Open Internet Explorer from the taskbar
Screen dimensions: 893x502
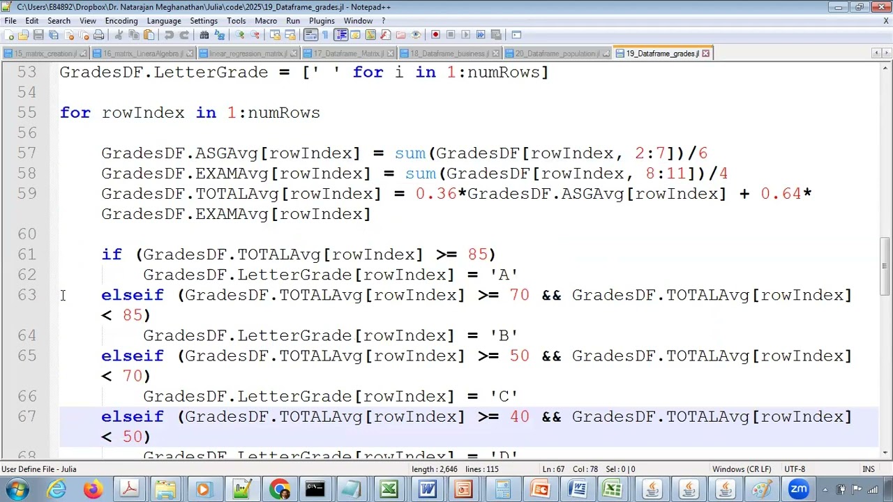(x=56, y=489)
